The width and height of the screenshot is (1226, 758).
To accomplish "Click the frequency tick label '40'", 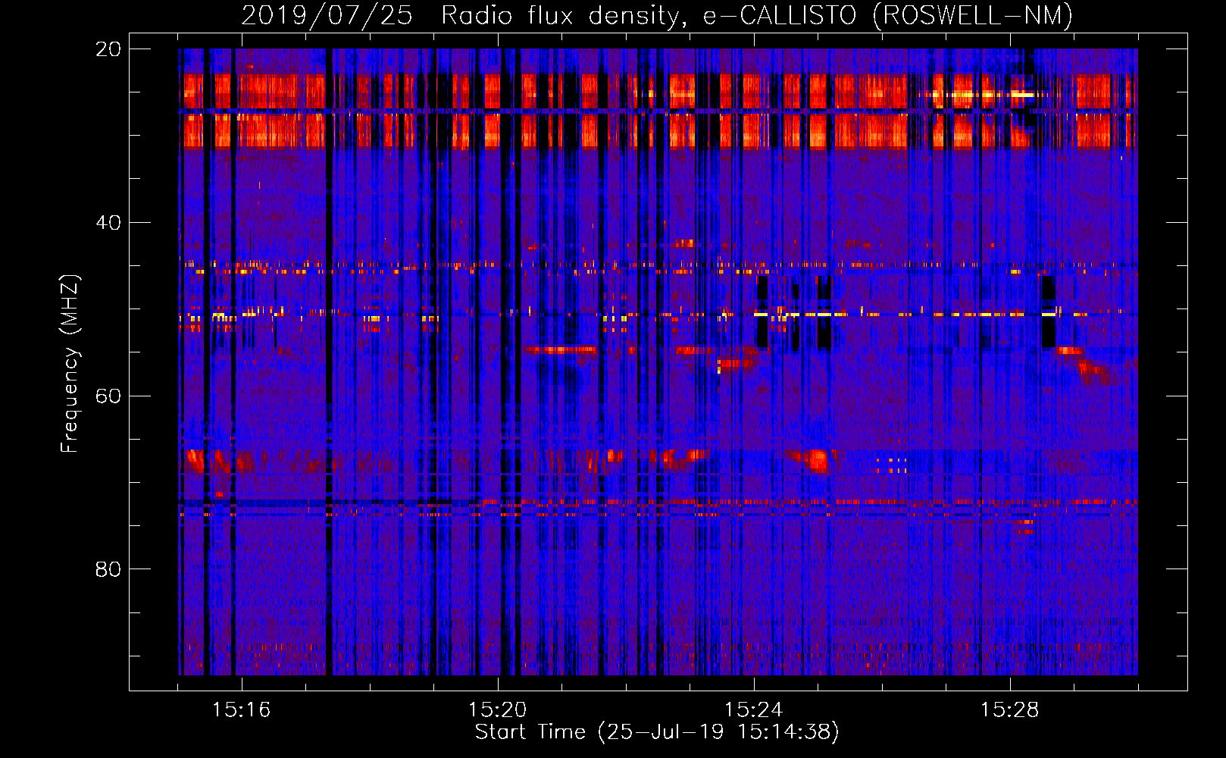I will (108, 223).
